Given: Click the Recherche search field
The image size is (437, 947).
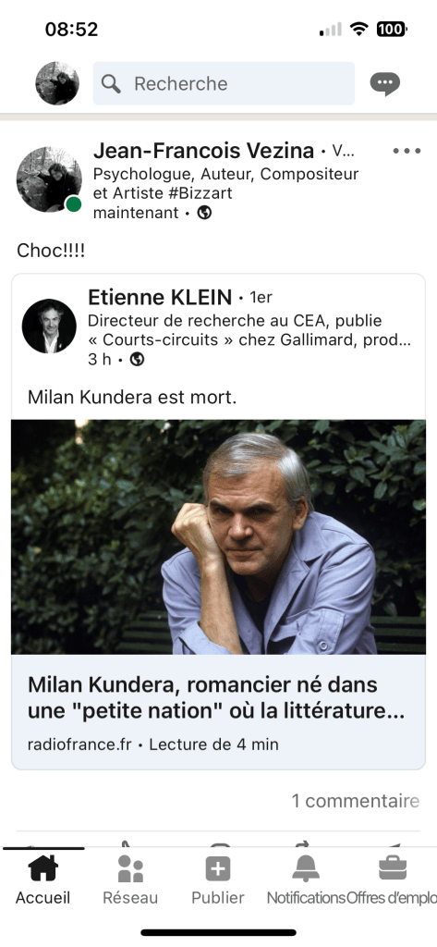Looking at the screenshot, I should (224, 83).
